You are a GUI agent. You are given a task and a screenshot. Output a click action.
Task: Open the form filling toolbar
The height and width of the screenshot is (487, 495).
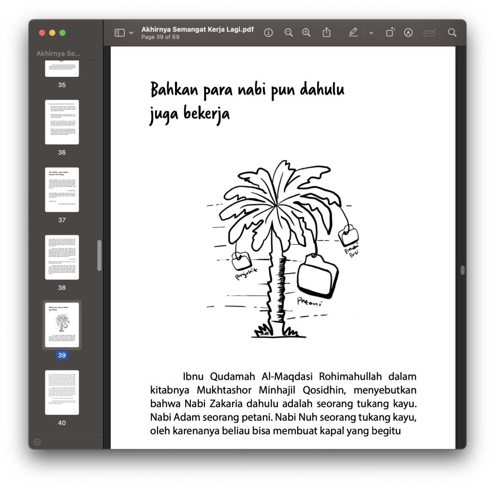click(x=429, y=32)
